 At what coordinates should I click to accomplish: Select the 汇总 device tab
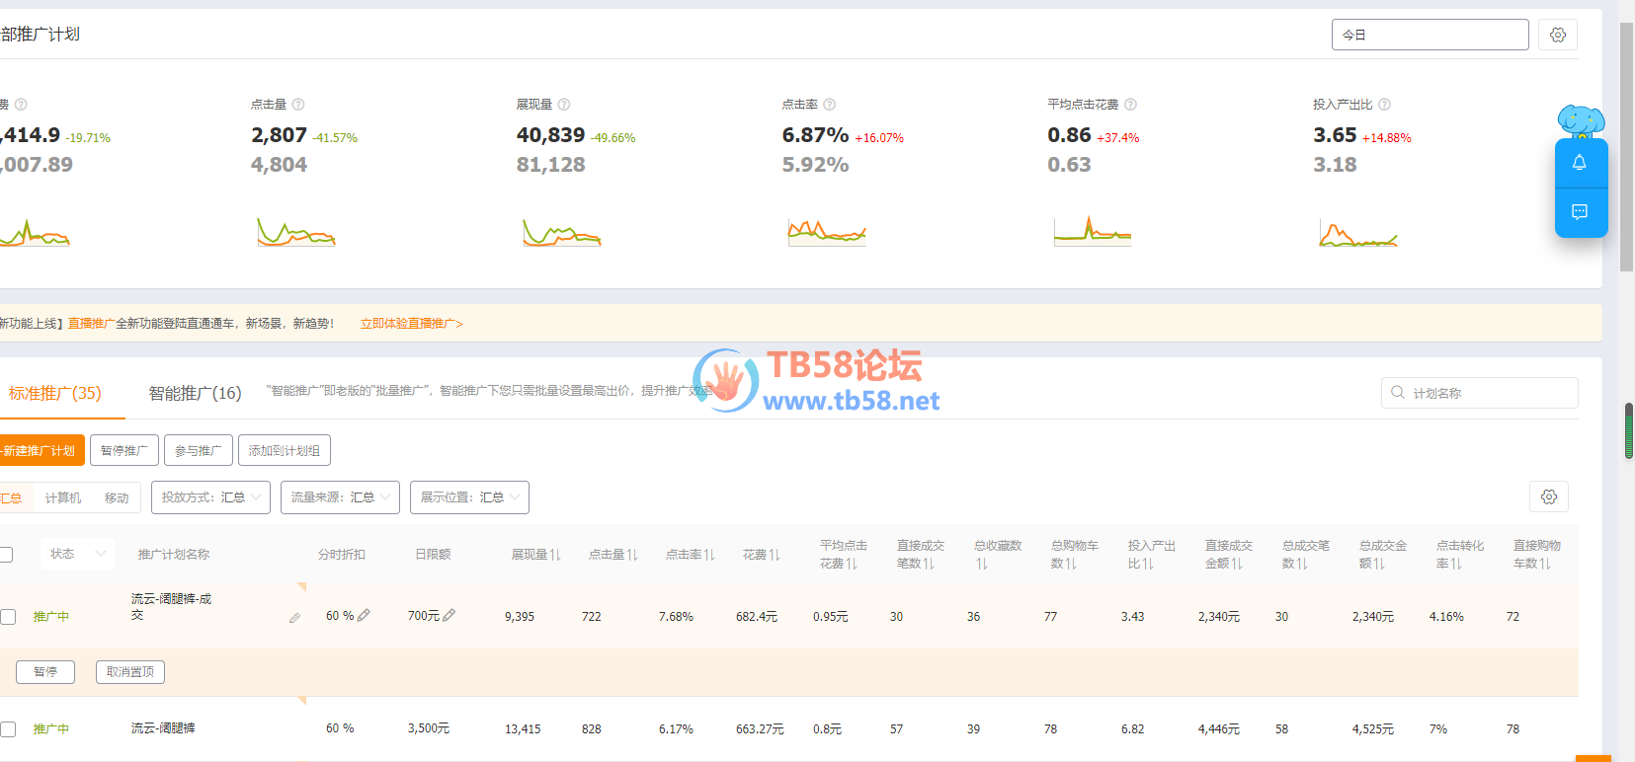pos(11,497)
